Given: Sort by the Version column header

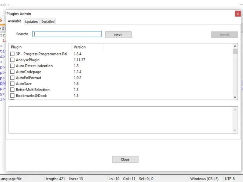Looking at the screenshot, I should (87, 47).
